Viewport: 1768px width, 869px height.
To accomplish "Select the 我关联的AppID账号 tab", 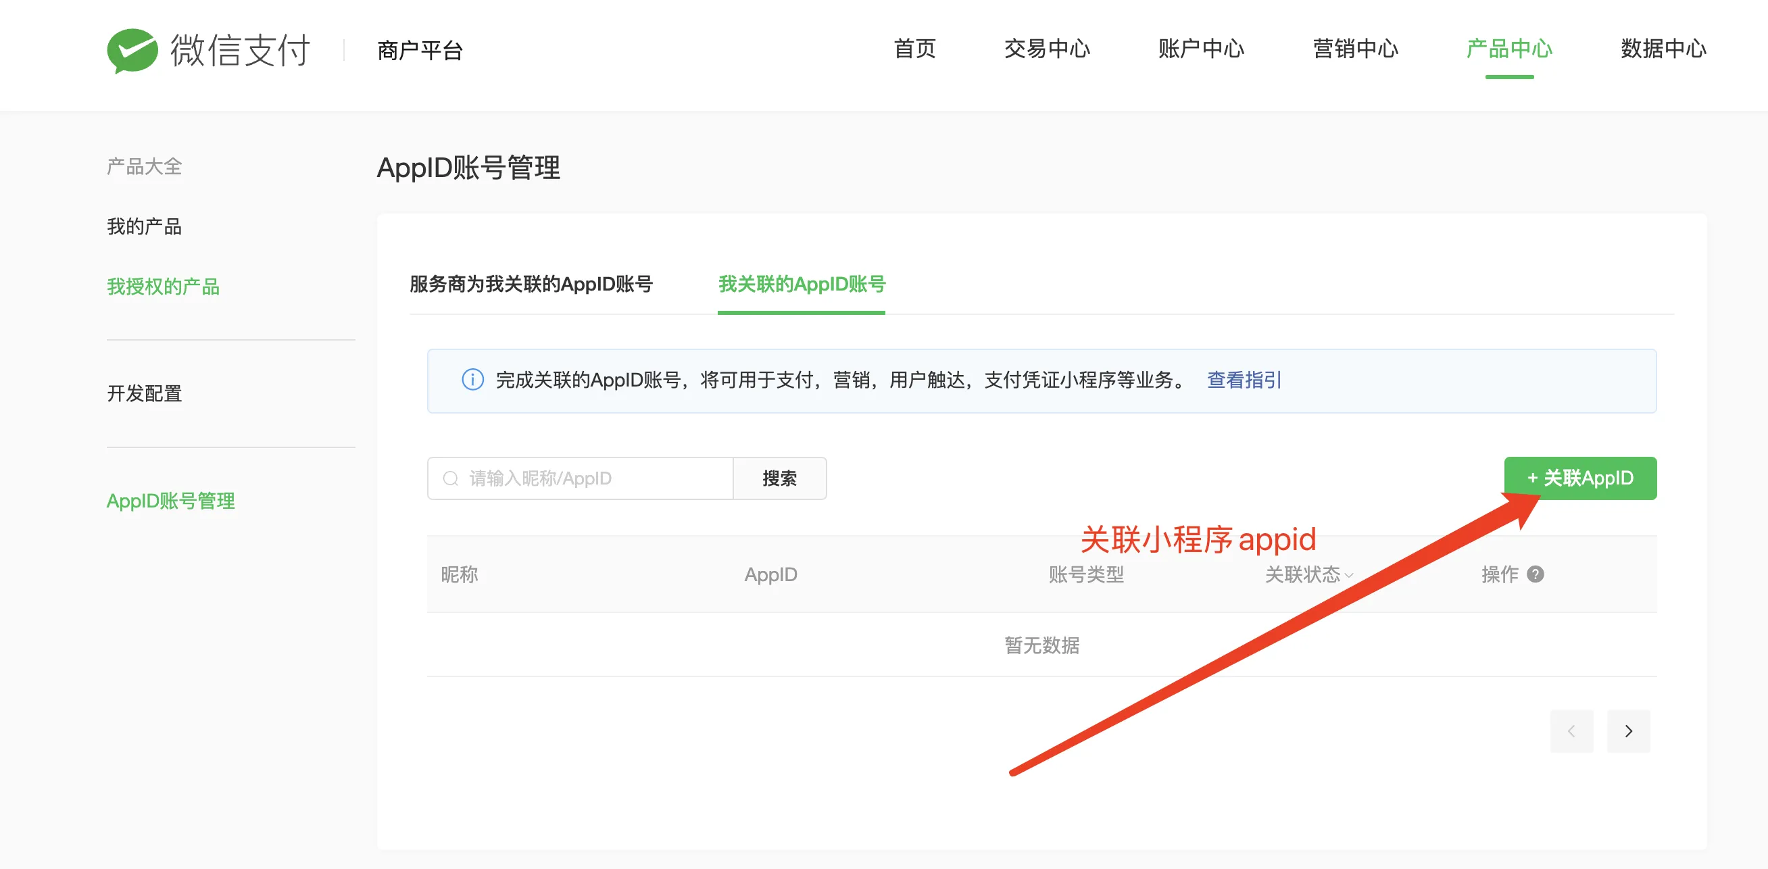I will pyautogui.click(x=801, y=284).
